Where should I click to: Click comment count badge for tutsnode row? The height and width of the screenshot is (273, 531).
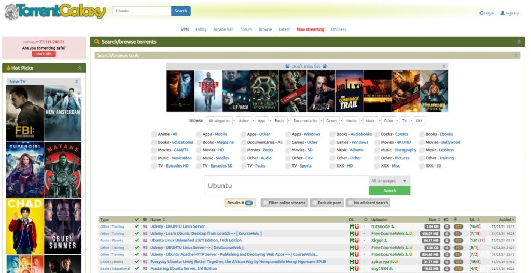tap(446, 226)
